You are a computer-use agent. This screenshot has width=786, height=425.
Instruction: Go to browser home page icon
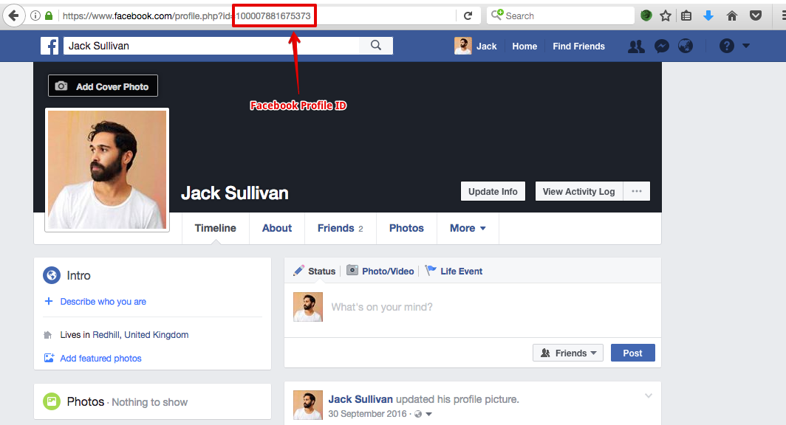732,15
